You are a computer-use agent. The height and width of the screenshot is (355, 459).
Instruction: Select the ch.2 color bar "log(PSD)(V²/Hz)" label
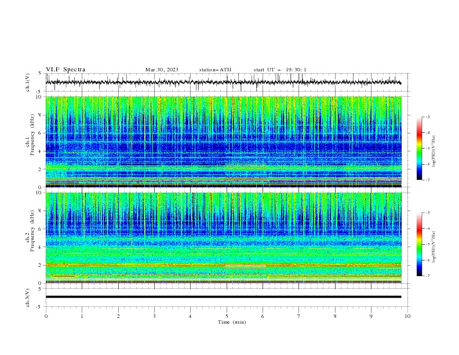pyautogui.click(x=434, y=247)
